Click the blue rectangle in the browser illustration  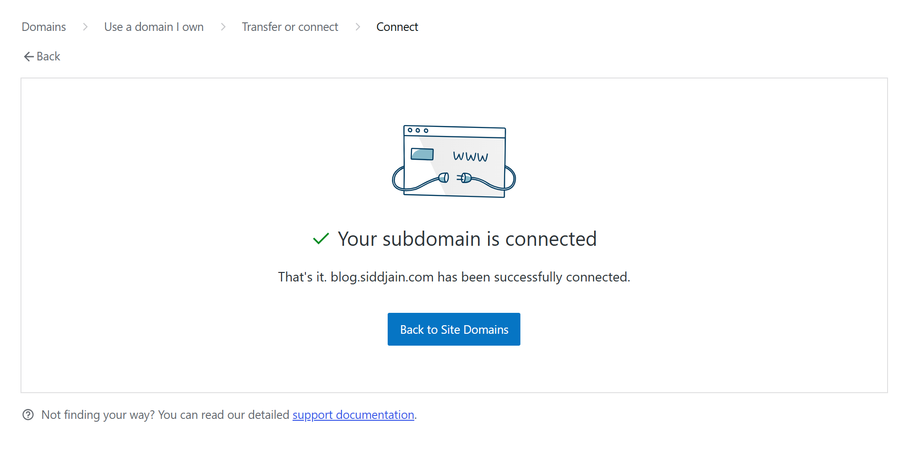422,154
